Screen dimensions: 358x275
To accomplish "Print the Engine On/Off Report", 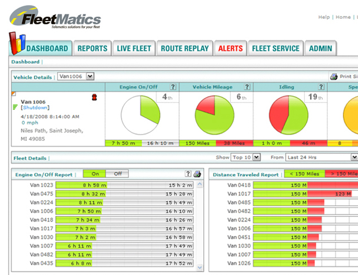I will coord(197,174).
